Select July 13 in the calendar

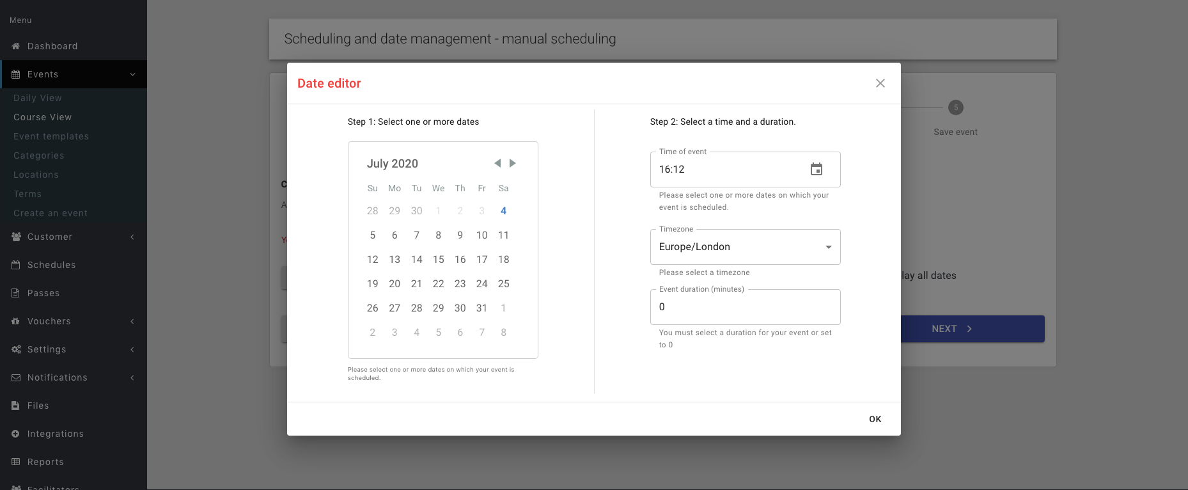[395, 260]
